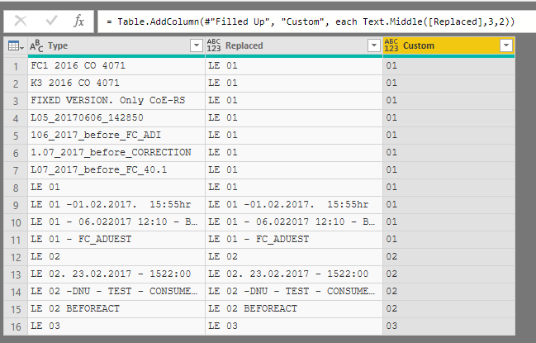Select Replaced cell 'LE 01' in row 1
Image resolution: width=536 pixels, height=343 pixels.
(x=294, y=65)
